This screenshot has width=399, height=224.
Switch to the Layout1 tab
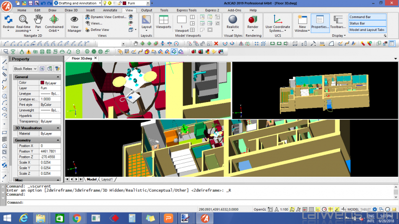[x=107, y=179]
